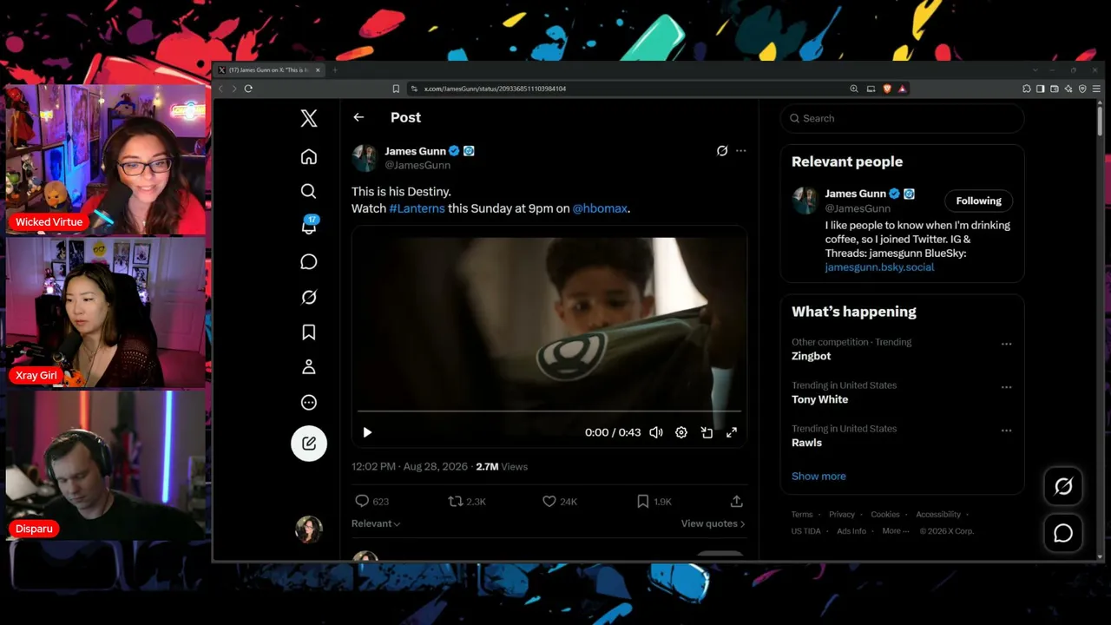Open the Relevant replies sort dropdown
This screenshot has width=1111, height=625.
coord(376,523)
